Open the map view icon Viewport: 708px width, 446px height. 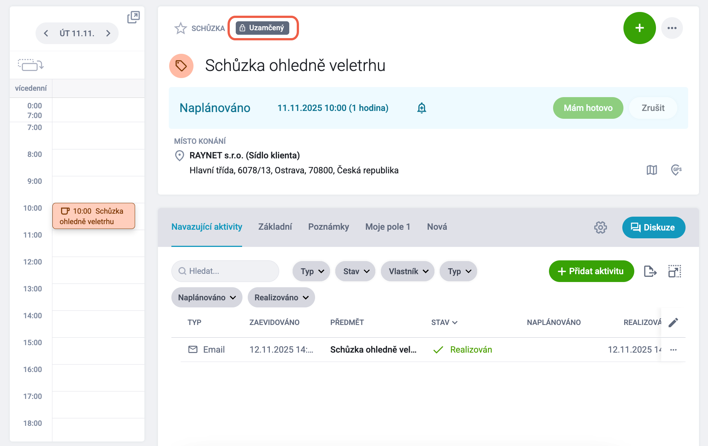pyautogui.click(x=652, y=170)
